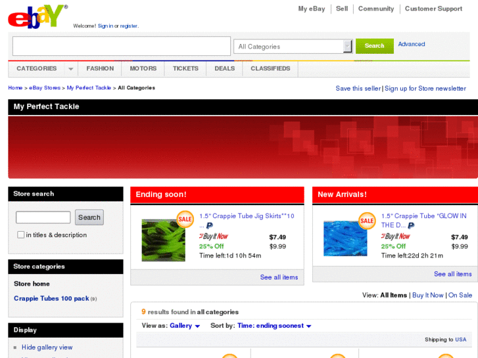Click Buy It Now logo in New Arrivals
Image resolution: width=478 pixels, height=358 pixels.
(396, 236)
